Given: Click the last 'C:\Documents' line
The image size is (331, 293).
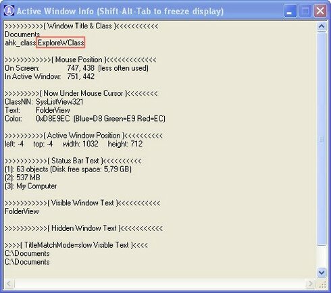Looking at the screenshot, I should click(27, 262).
